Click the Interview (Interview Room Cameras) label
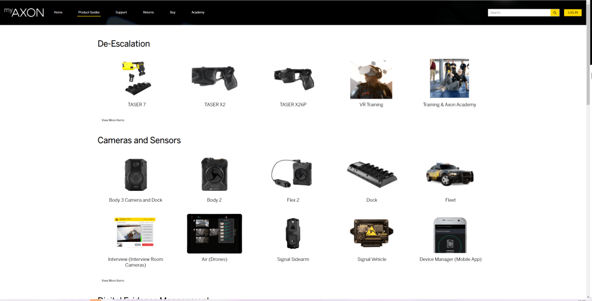The image size is (592, 301). 135,262
